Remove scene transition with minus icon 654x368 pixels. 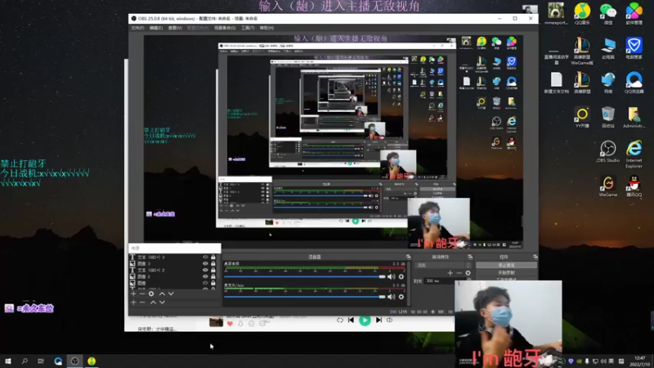pos(459,273)
